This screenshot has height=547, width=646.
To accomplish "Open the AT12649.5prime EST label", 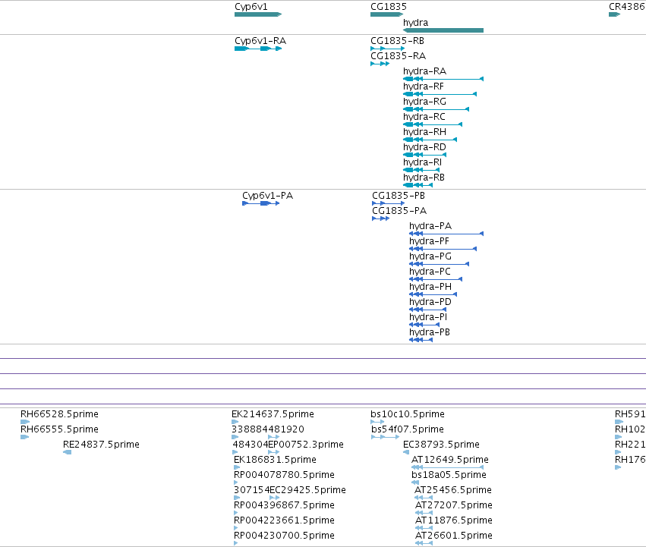I will pos(450,460).
